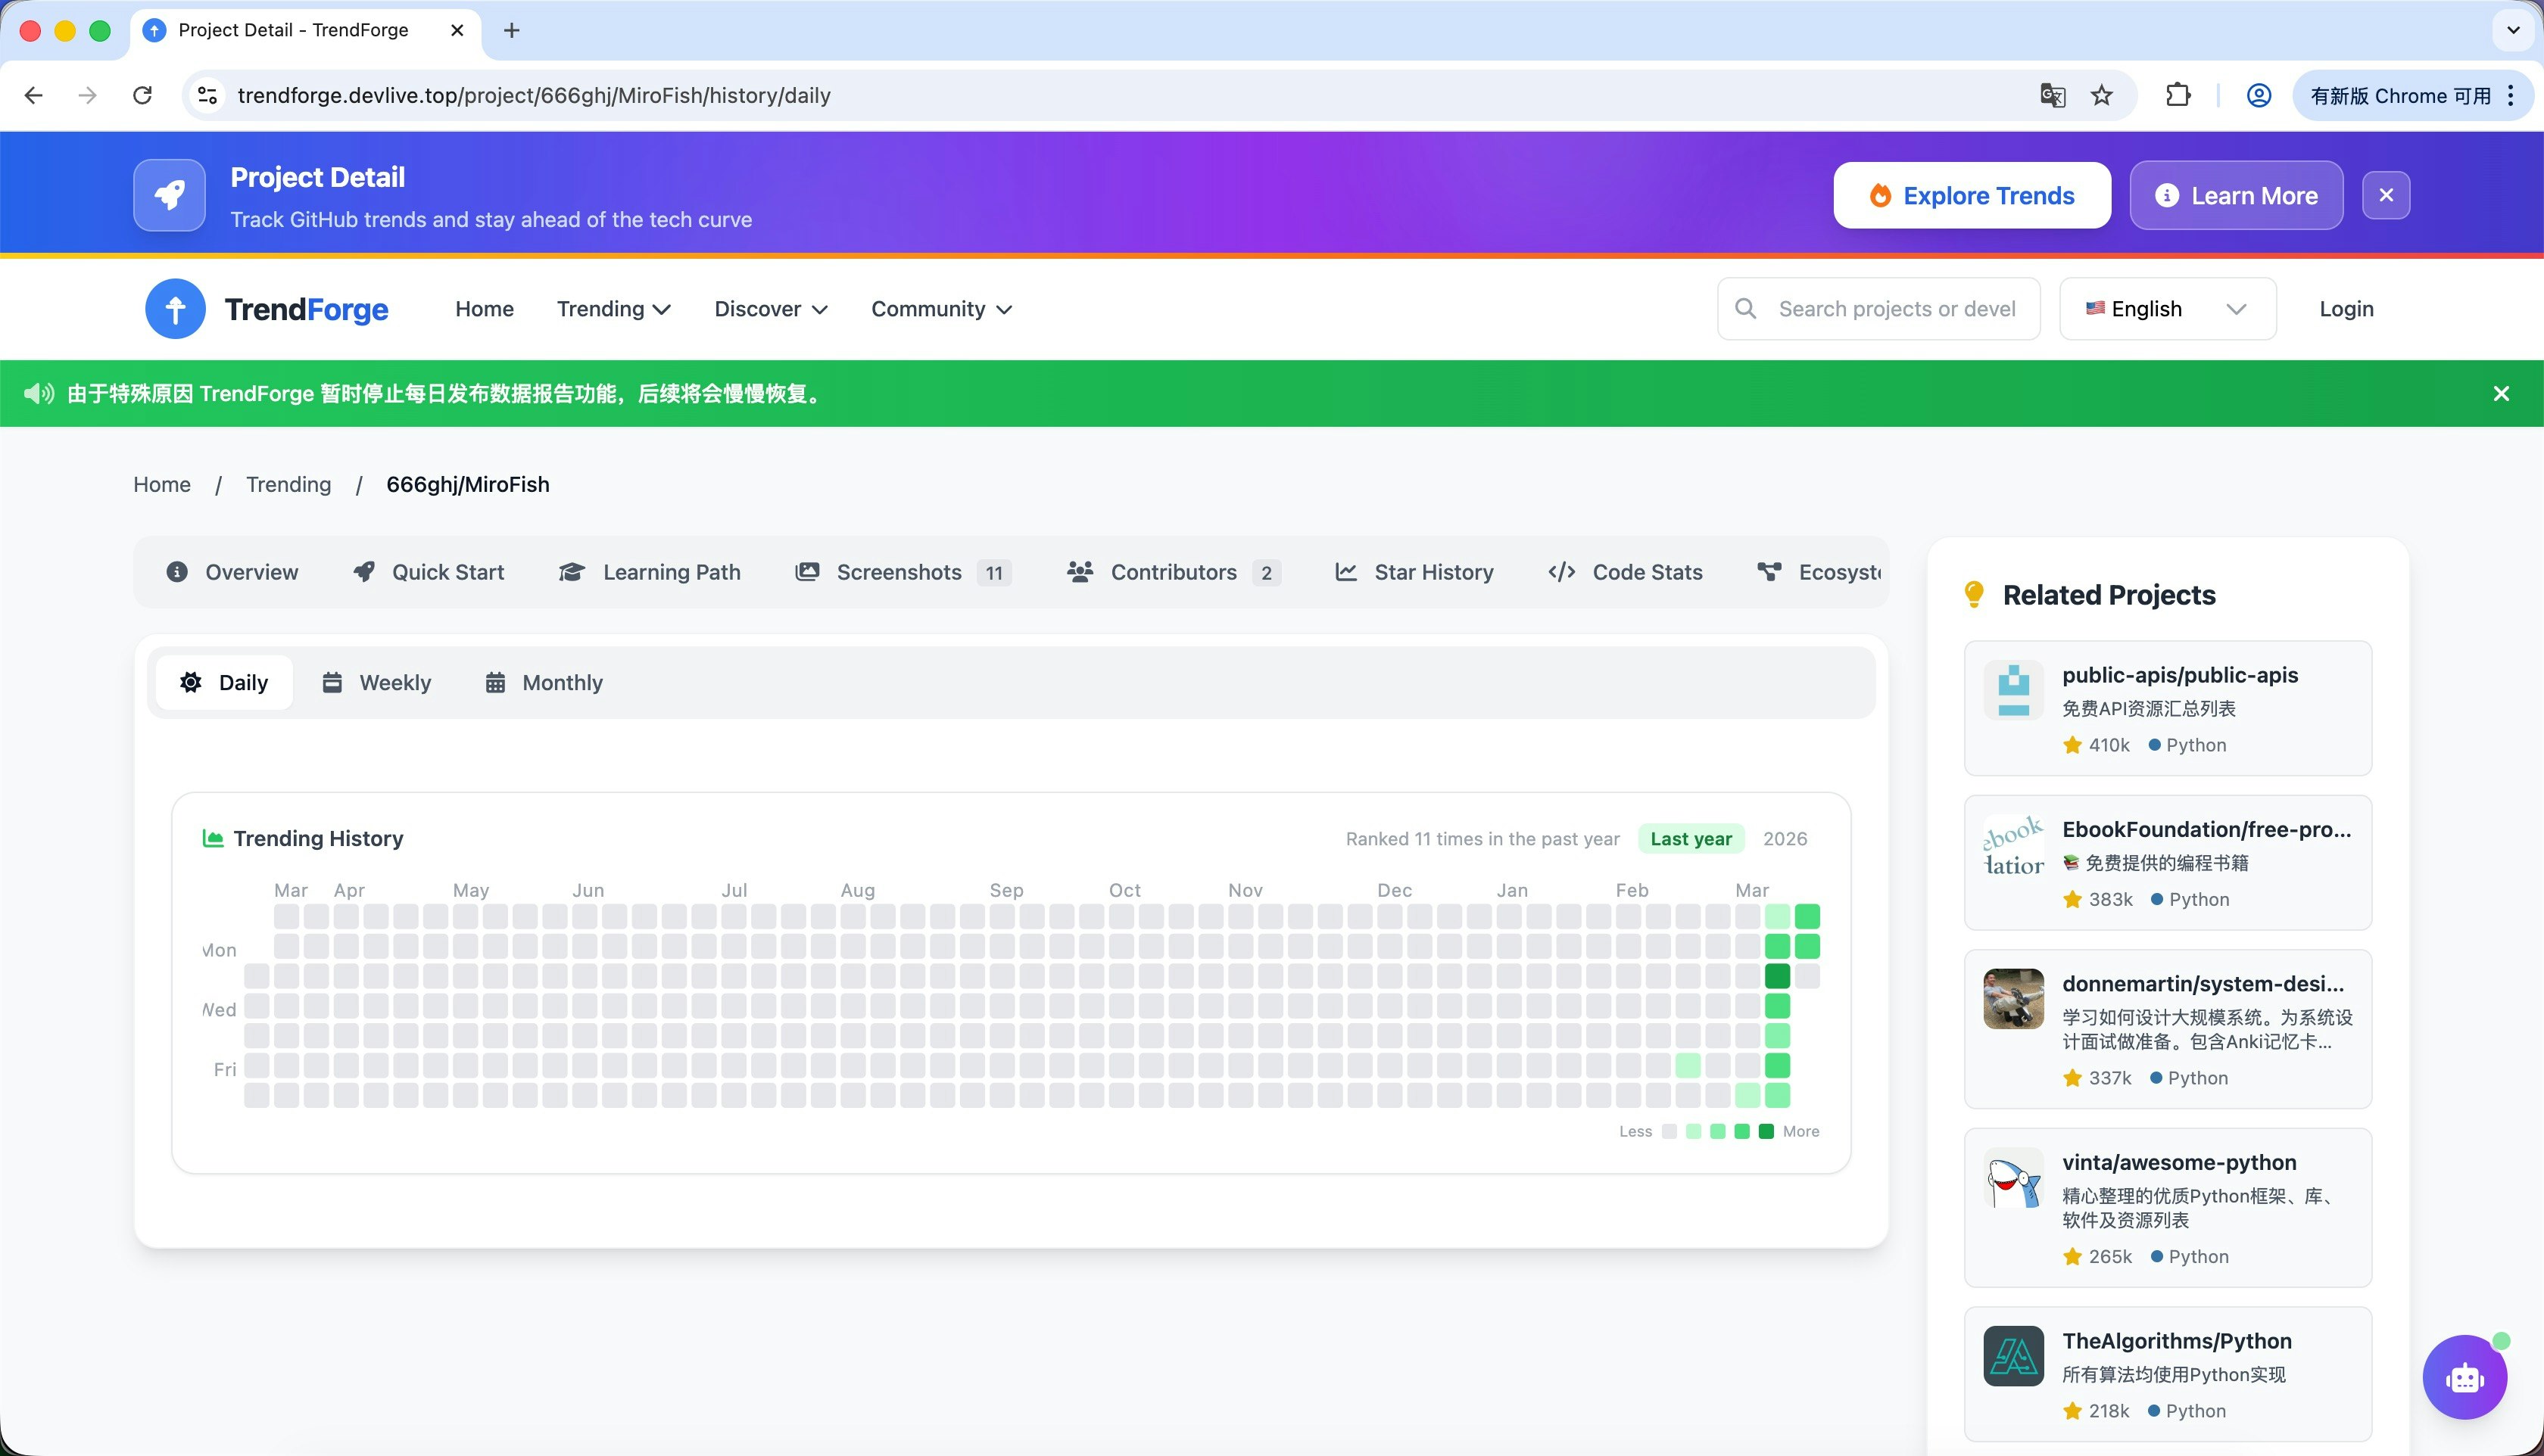This screenshot has height=1456, width=2544.
Task: Expand the Discover navigation dropdown
Action: pos(770,309)
